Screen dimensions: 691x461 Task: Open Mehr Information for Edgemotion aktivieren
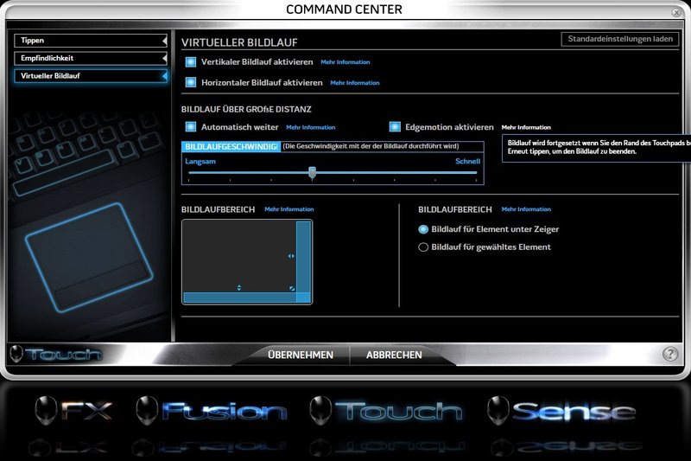526,127
